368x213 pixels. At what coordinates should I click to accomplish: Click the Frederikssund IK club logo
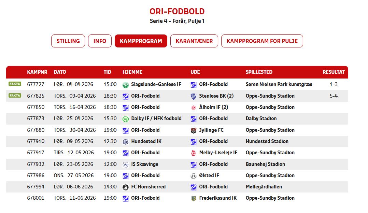(x=194, y=198)
